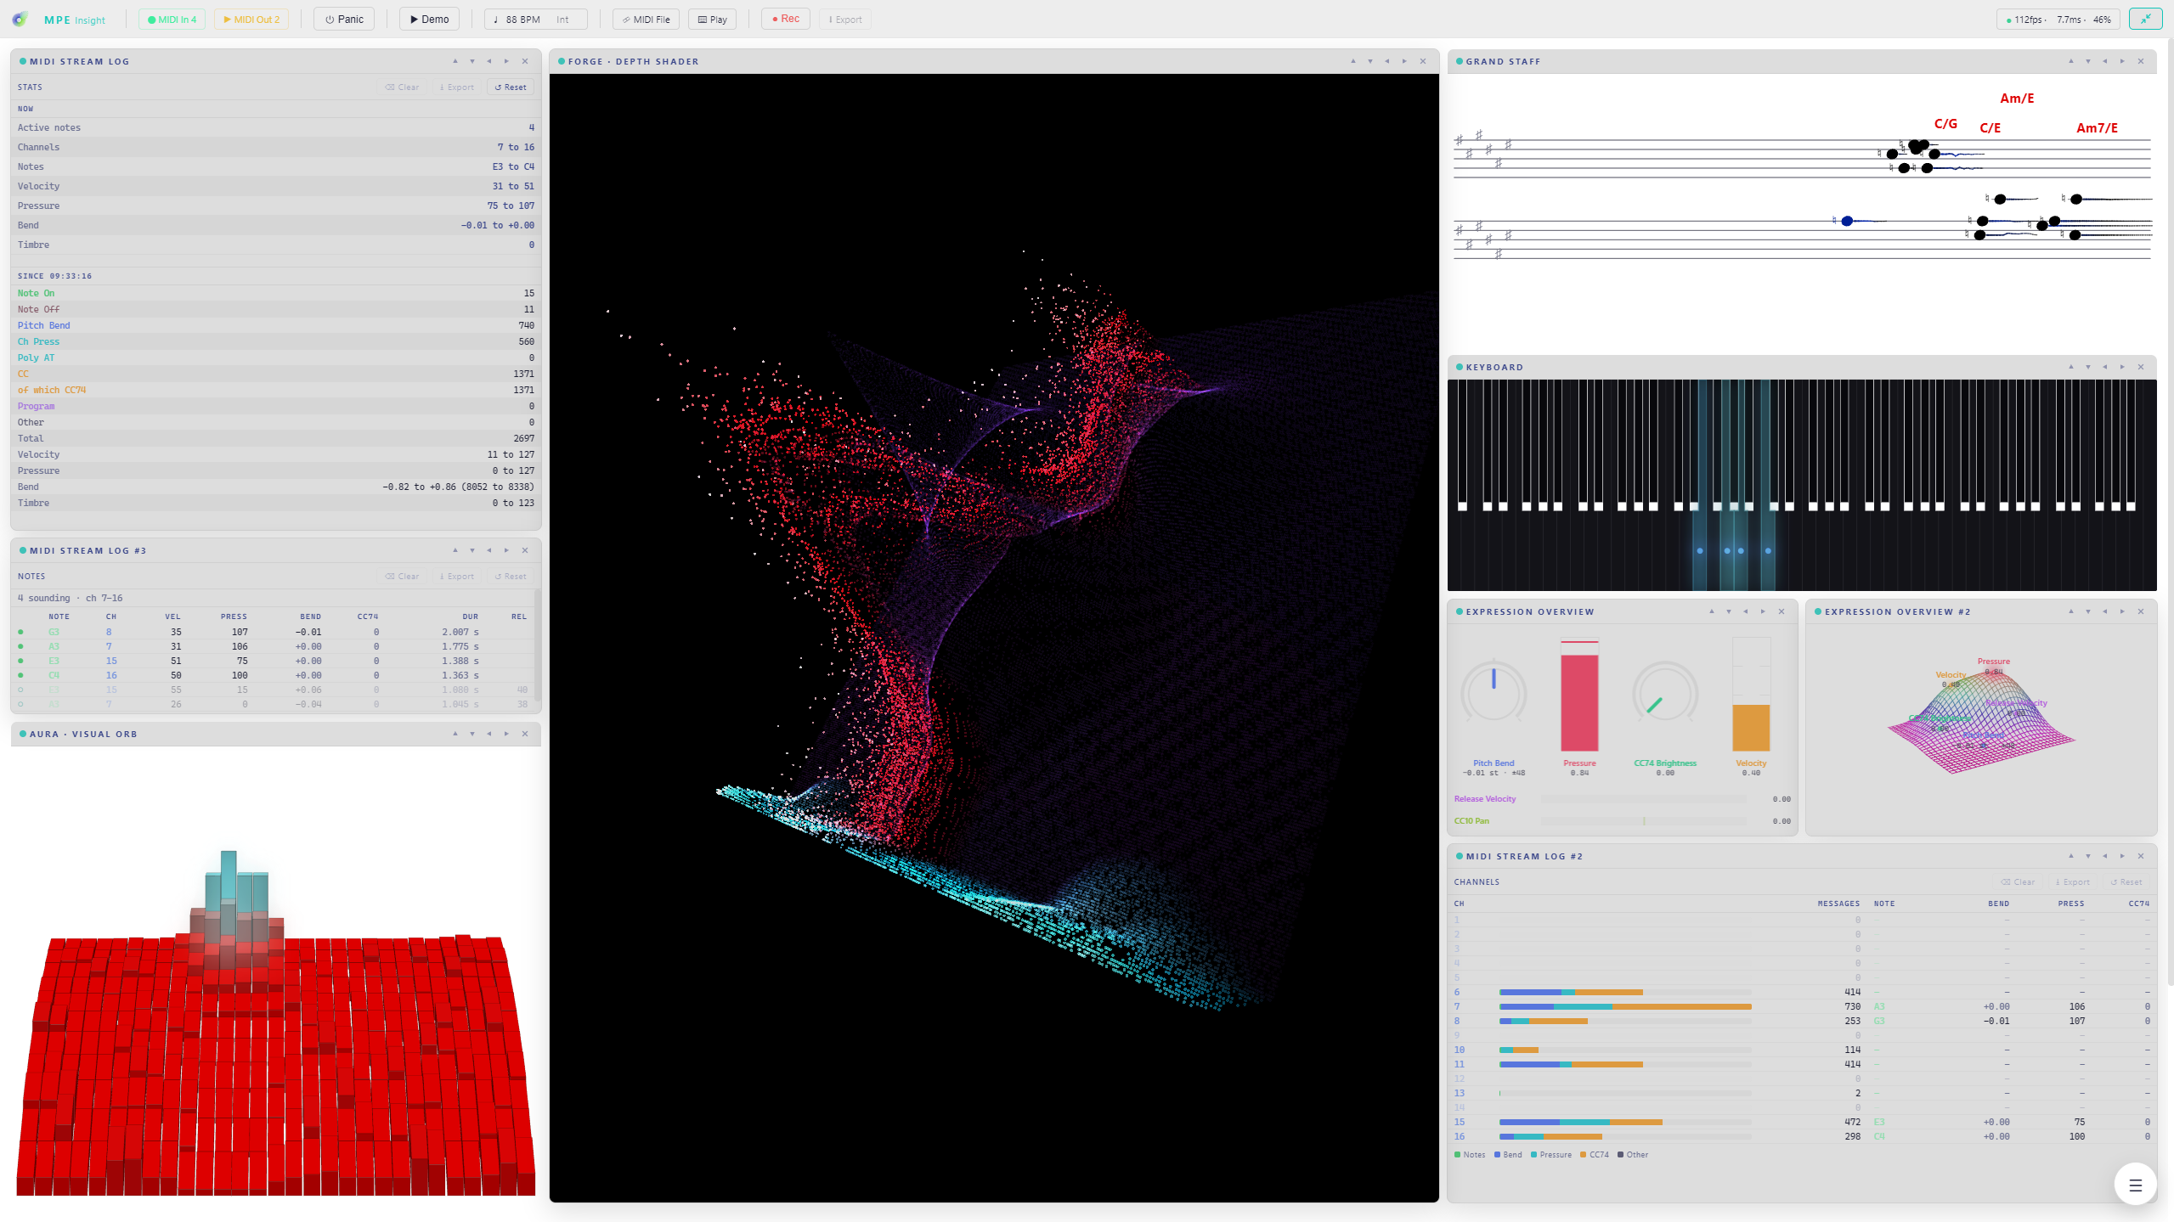2174x1222 pixels.
Task: Click the Panic button
Action: coord(344,19)
